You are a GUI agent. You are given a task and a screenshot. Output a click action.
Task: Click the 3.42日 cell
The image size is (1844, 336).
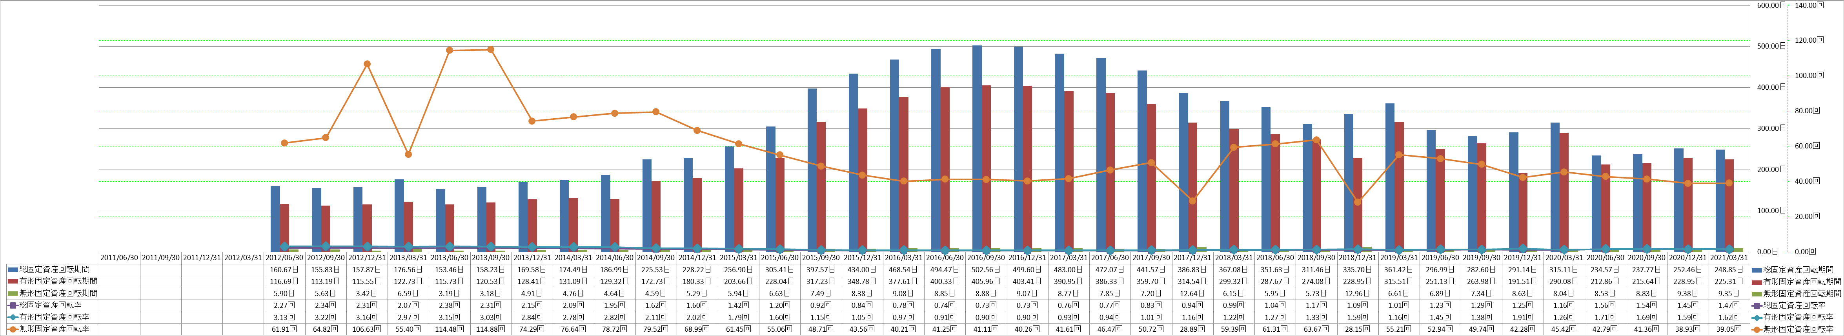367,294
